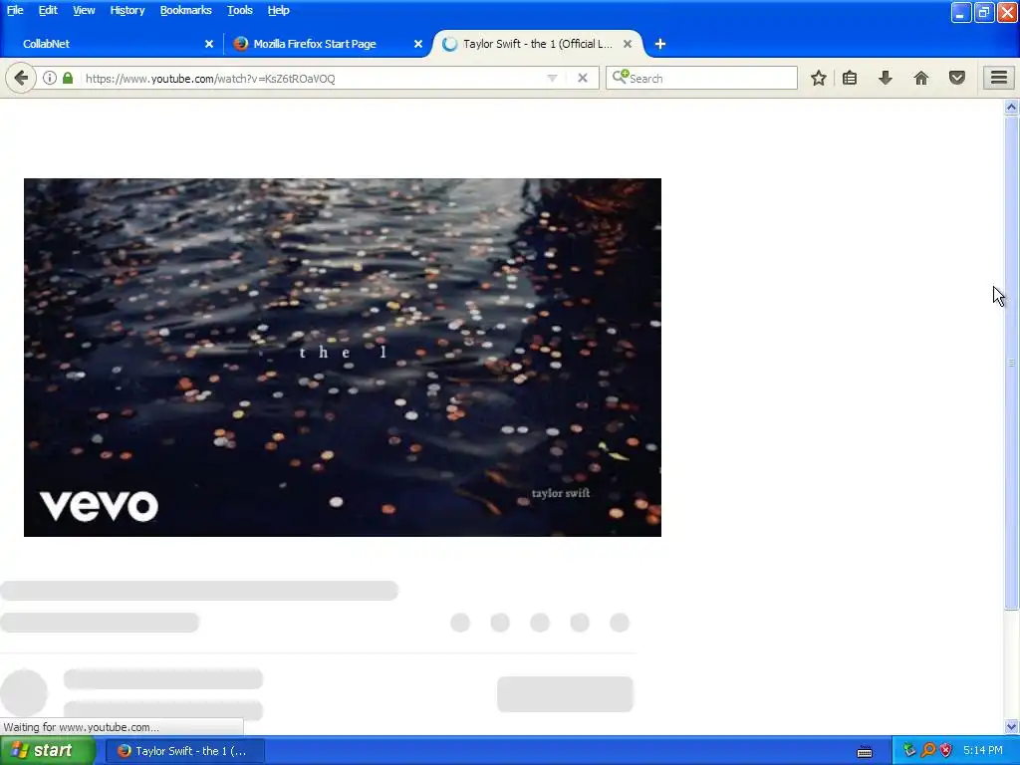1020x765 pixels.
Task: Click the scrollbar down arrow
Action: click(1011, 726)
